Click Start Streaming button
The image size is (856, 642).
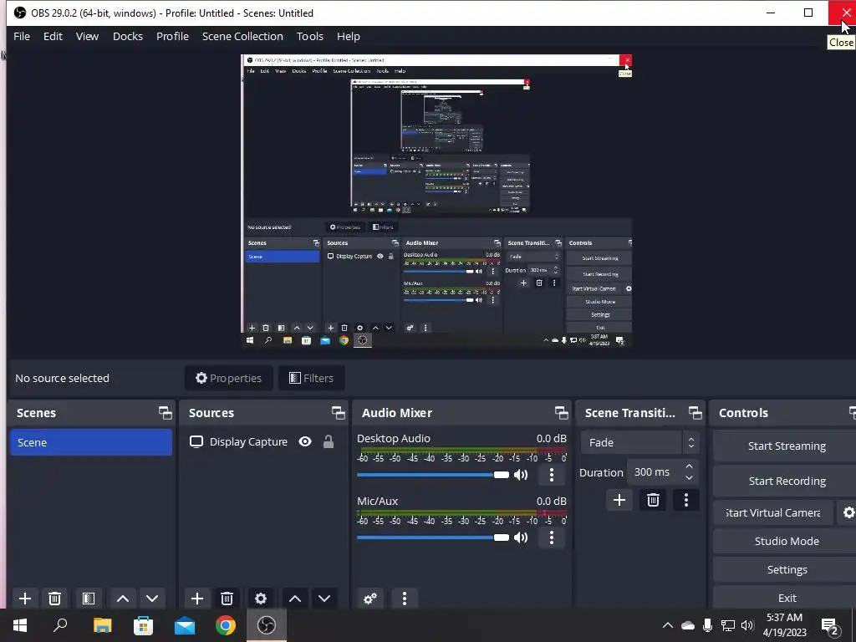[x=786, y=446]
